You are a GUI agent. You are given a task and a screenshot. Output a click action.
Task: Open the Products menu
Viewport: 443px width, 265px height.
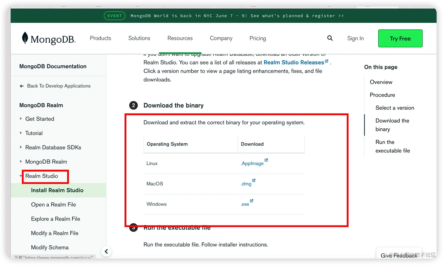point(100,38)
